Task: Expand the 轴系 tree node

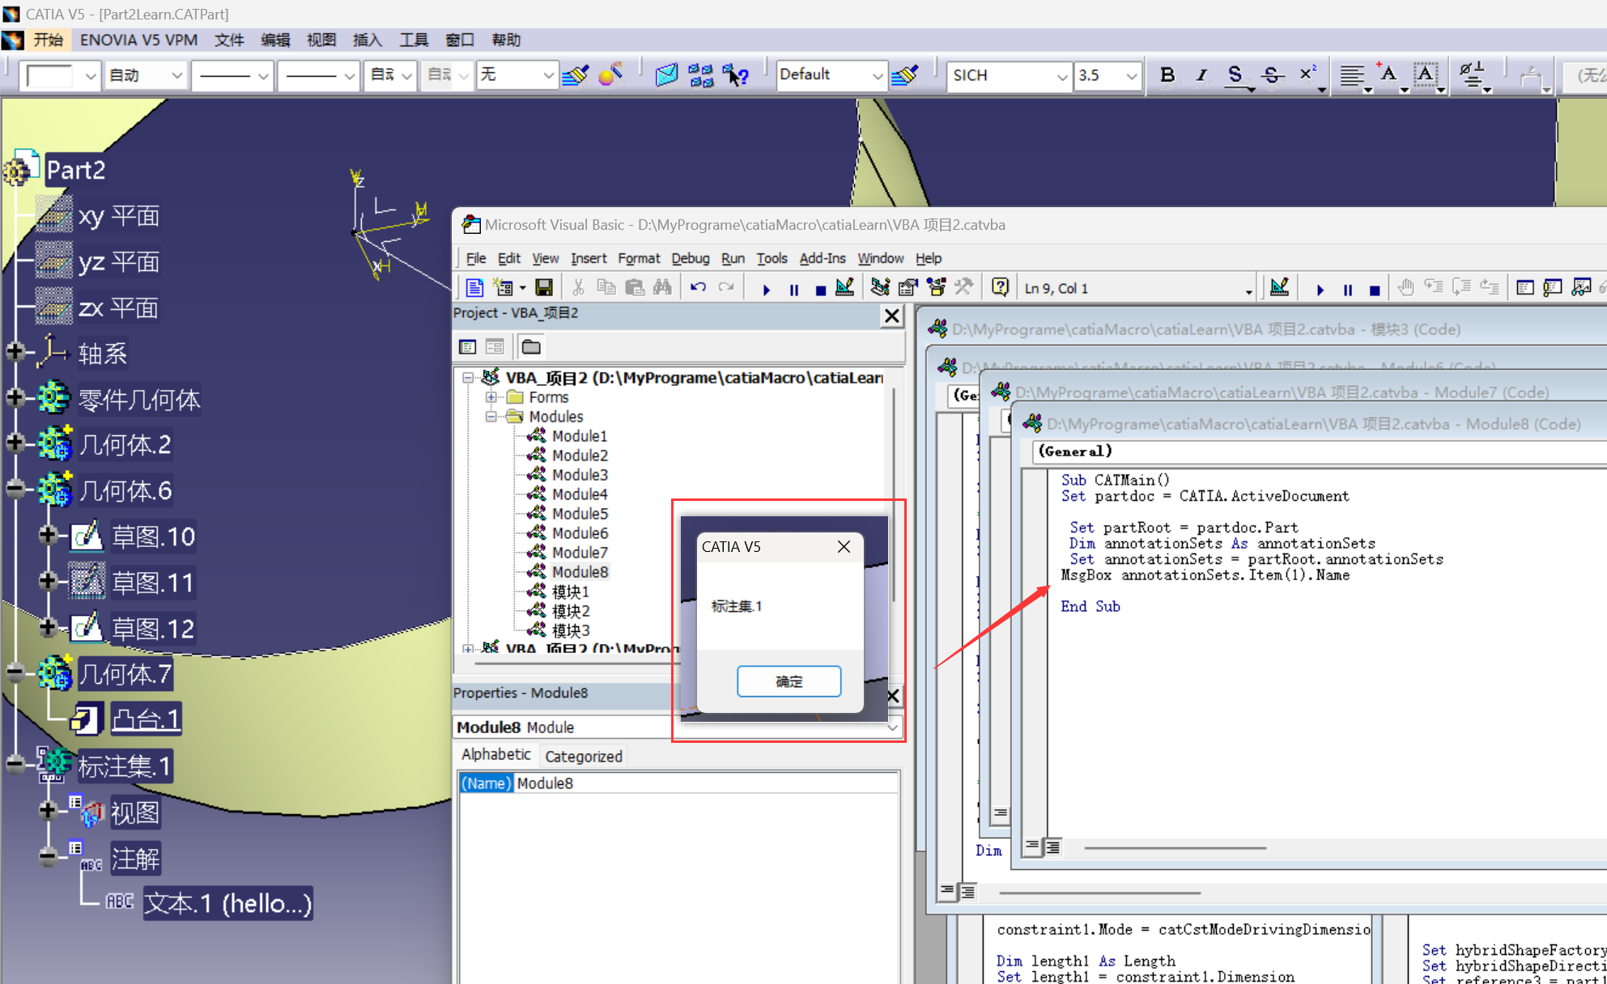Action: point(15,351)
